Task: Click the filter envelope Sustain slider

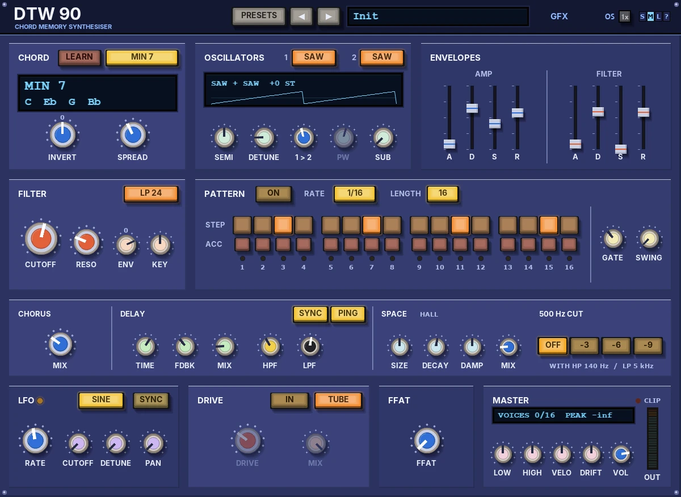Action: [x=621, y=149]
